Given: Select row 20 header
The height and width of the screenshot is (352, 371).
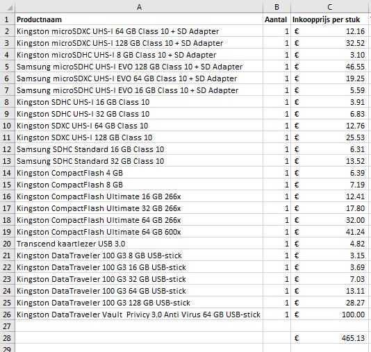Looking at the screenshot, I should (x=8, y=243).
